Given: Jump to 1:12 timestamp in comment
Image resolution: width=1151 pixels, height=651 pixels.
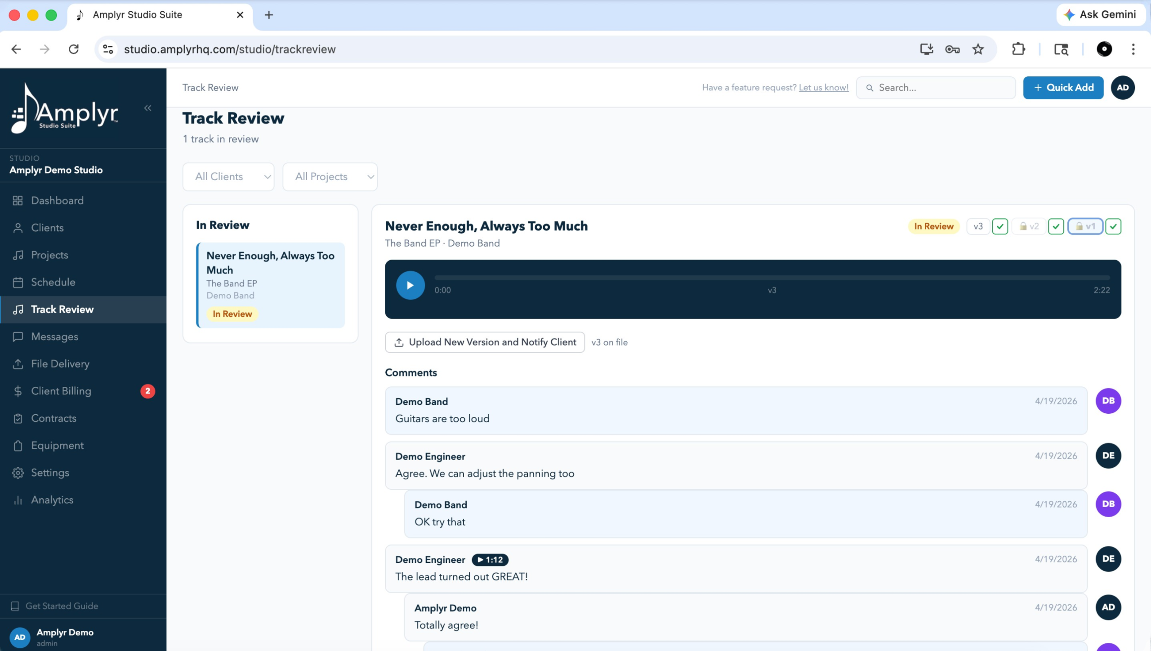Looking at the screenshot, I should (x=490, y=559).
